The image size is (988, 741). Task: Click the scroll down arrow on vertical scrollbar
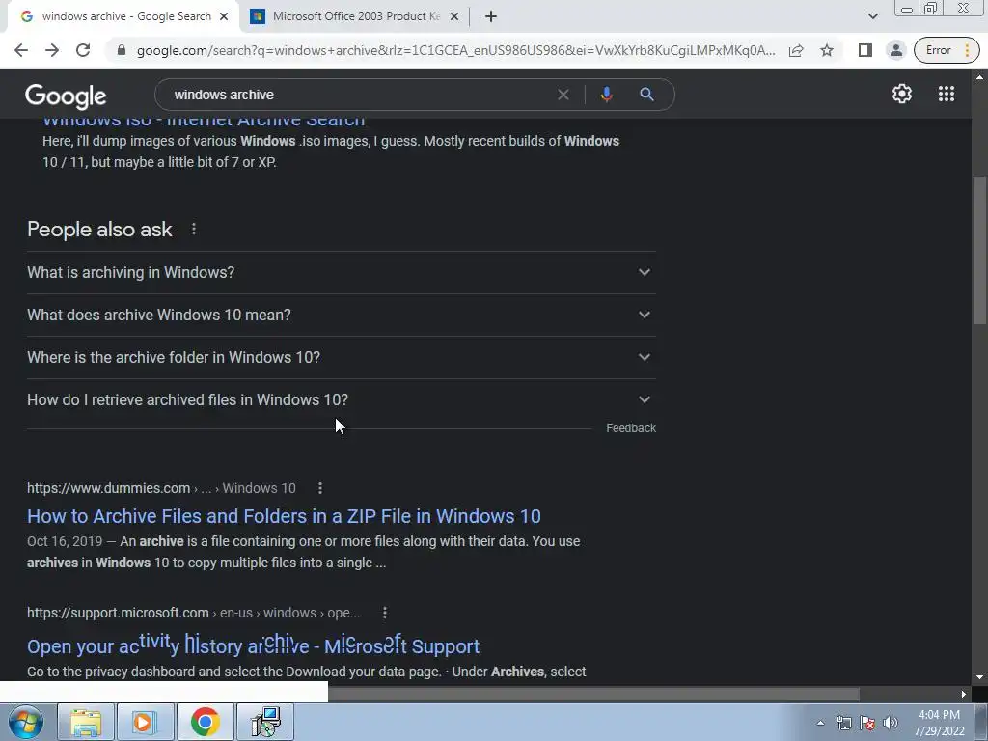[979, 678]
